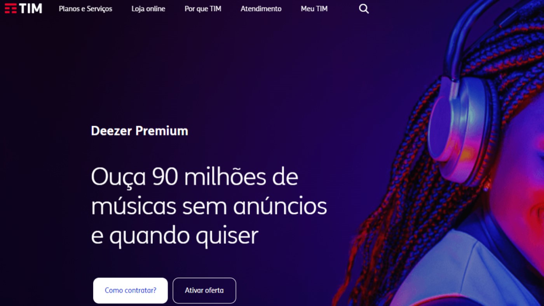Open the search magnifier icon
544x306 pixels.
click(x=364, y=9)
